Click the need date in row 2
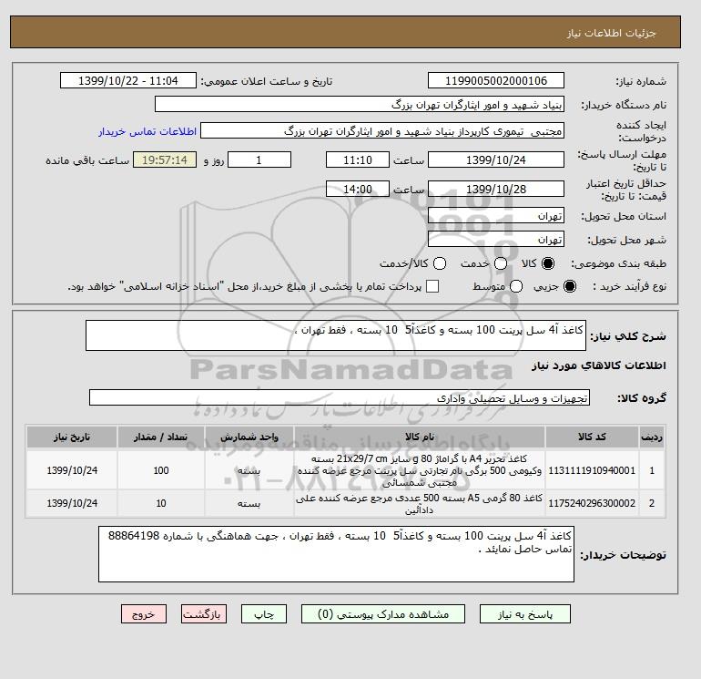This screenshot has width=701, height=679. 72,503
